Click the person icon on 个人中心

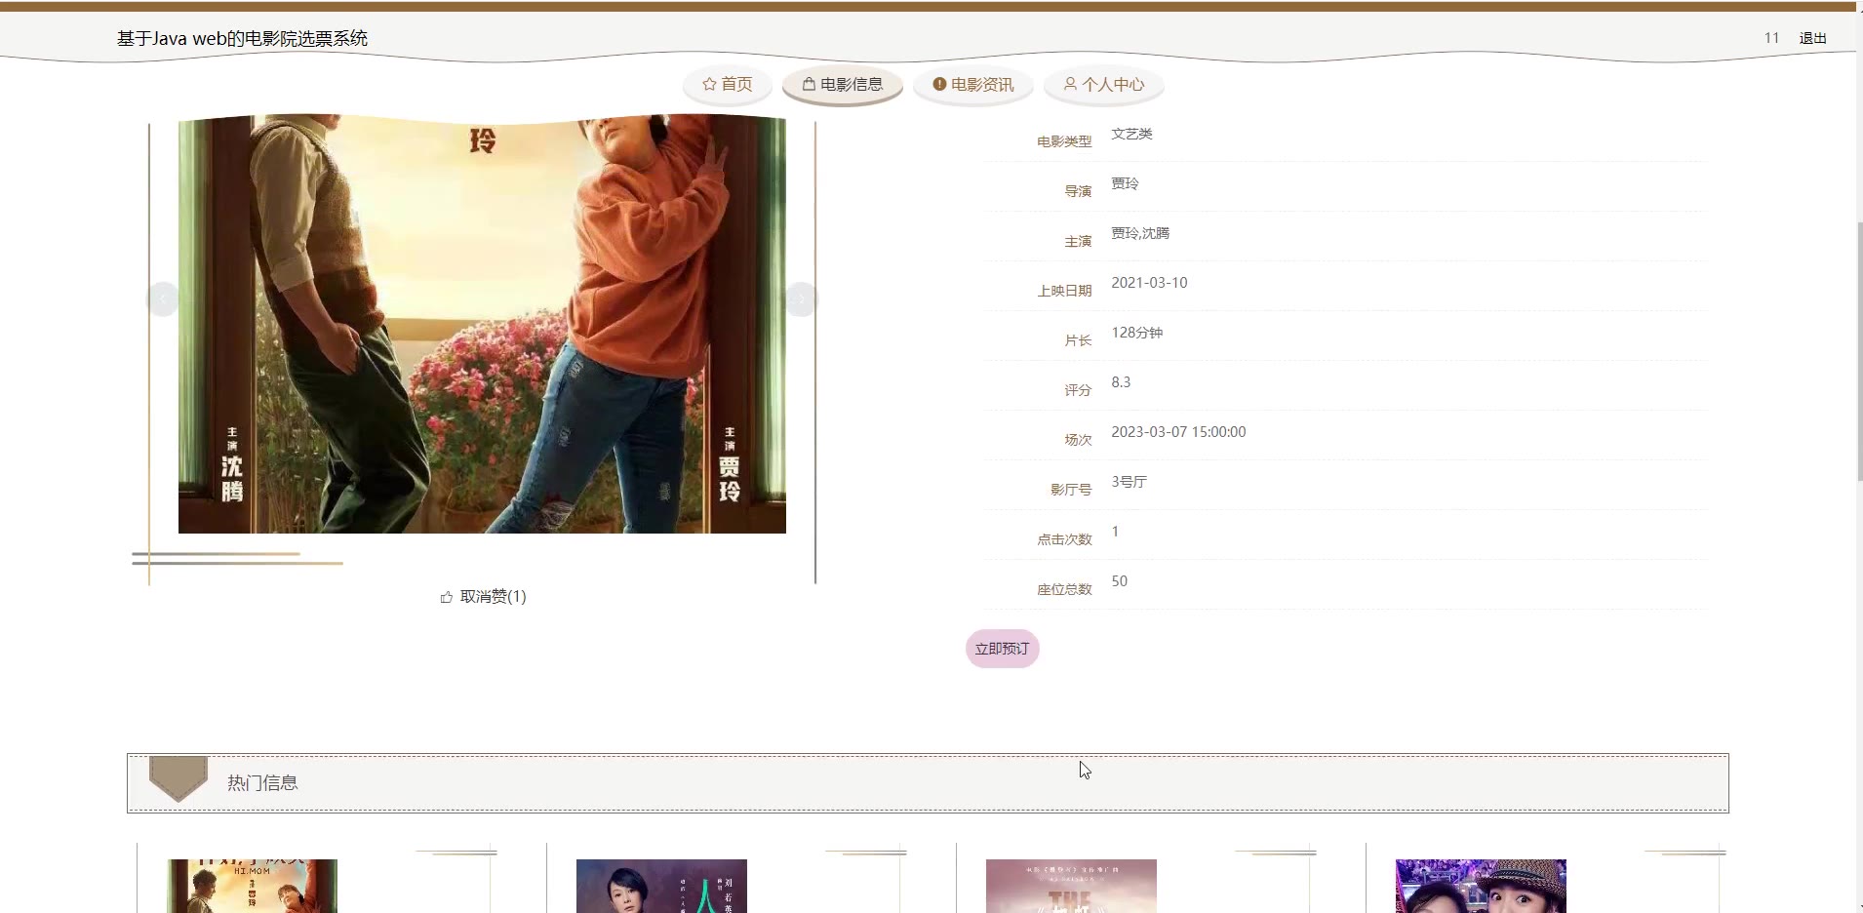[x=1070, y=85]
